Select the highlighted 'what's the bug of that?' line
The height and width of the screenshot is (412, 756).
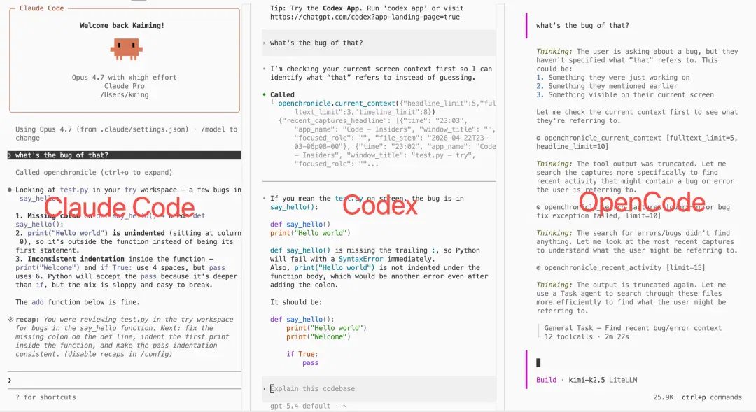[125, 155]
